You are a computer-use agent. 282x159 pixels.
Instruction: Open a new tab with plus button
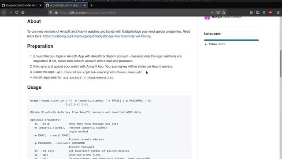[x=91, y=5]
